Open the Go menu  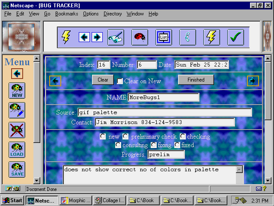pos(47,14)
